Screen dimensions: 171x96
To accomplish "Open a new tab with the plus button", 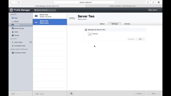I will pyautogui.click(x=161, y=6).
